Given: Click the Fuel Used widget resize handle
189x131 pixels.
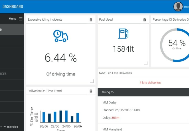Looking at the screenshot, I should coord(146,63).
